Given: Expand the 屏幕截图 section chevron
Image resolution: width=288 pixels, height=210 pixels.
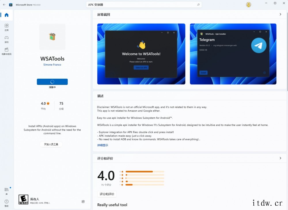Looking at the screenshot, I should click(280, 14).
